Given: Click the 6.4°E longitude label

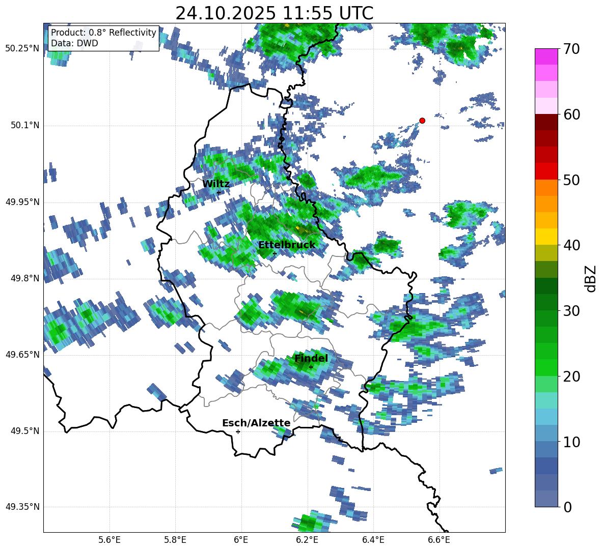Looking at the screenshot, I should click(x=373, y=540).
